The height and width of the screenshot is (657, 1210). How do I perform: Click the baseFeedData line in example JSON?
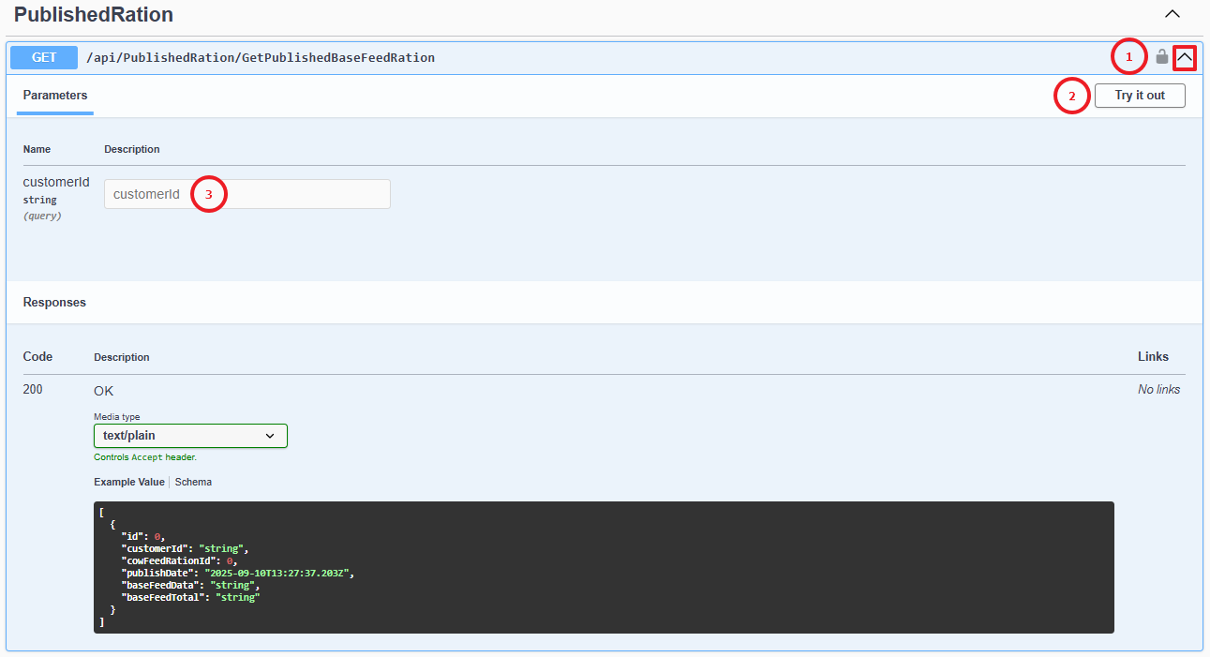[190, 585]
